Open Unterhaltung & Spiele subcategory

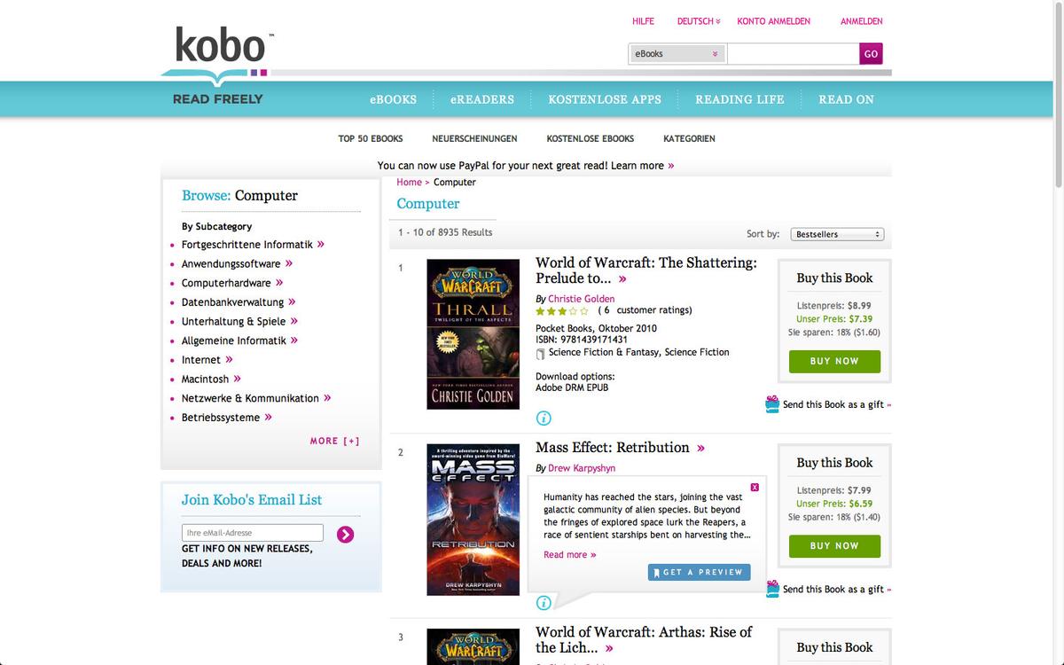click(234, 322)
